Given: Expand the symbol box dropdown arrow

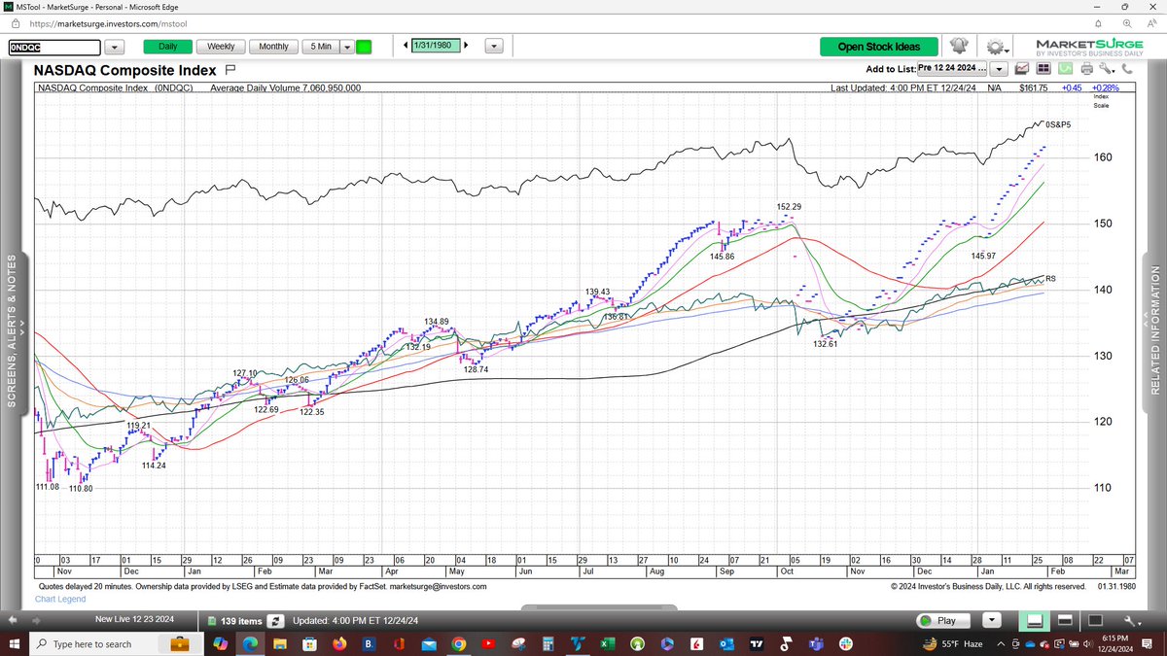Looking at the screenshot, I should tap(114, 46).
